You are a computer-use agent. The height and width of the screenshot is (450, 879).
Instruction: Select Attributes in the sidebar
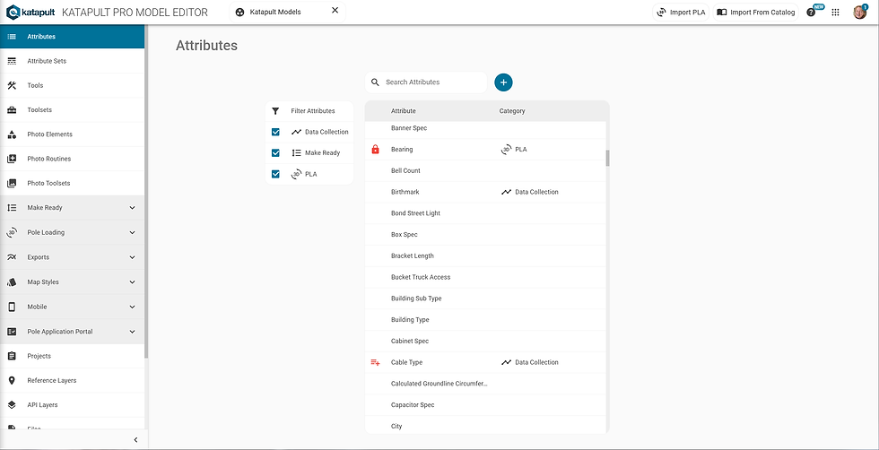(73, 37)
